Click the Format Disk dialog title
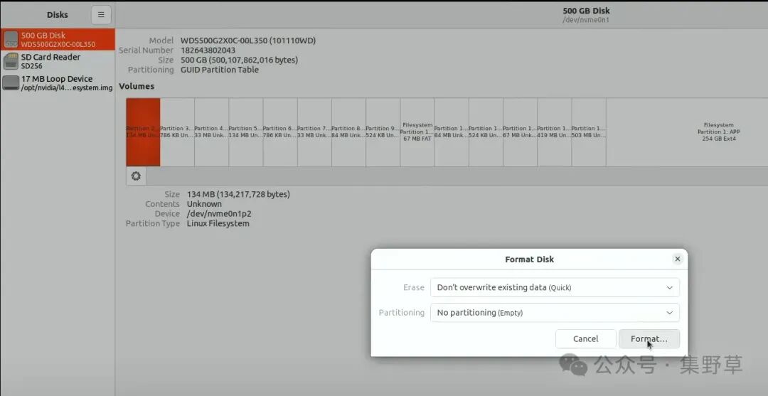This screenshot has height=396, width=768. (x=530, y=259)
